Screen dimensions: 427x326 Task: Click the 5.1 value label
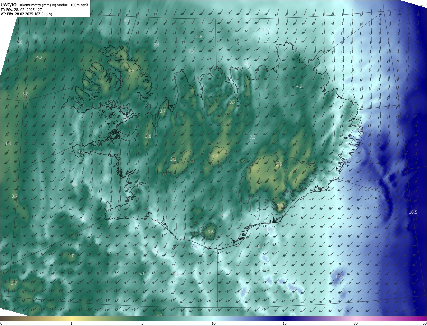141,273
